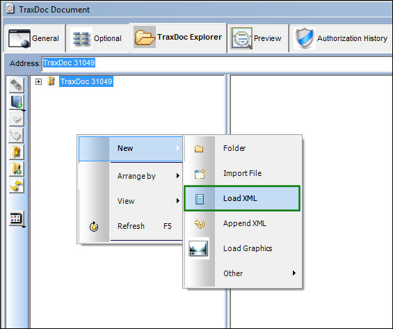The height and width of the screenshot is (329, 393).
Task: Click the F5 shortcut label next to Refresh
Action: click(168, 226)
